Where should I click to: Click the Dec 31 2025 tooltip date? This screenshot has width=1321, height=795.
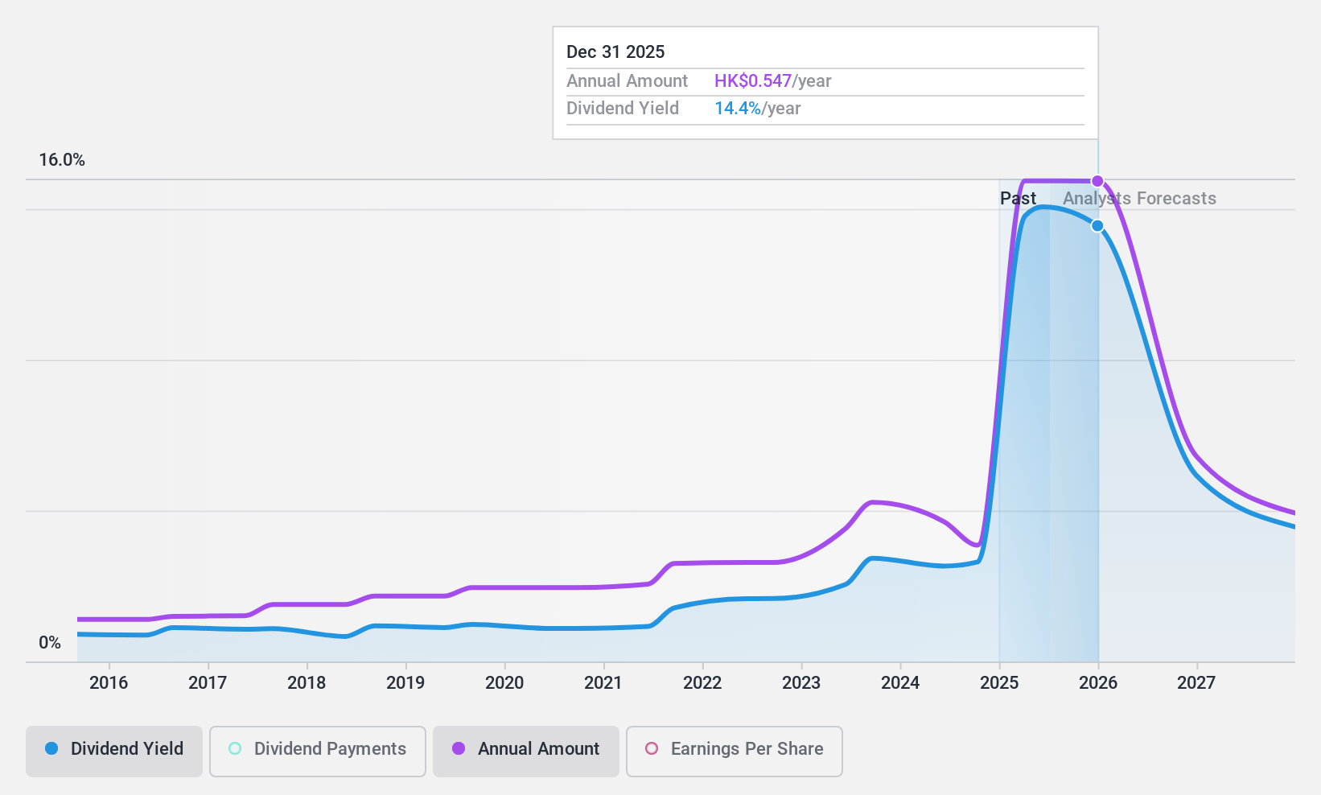click(x=615, y=52)
